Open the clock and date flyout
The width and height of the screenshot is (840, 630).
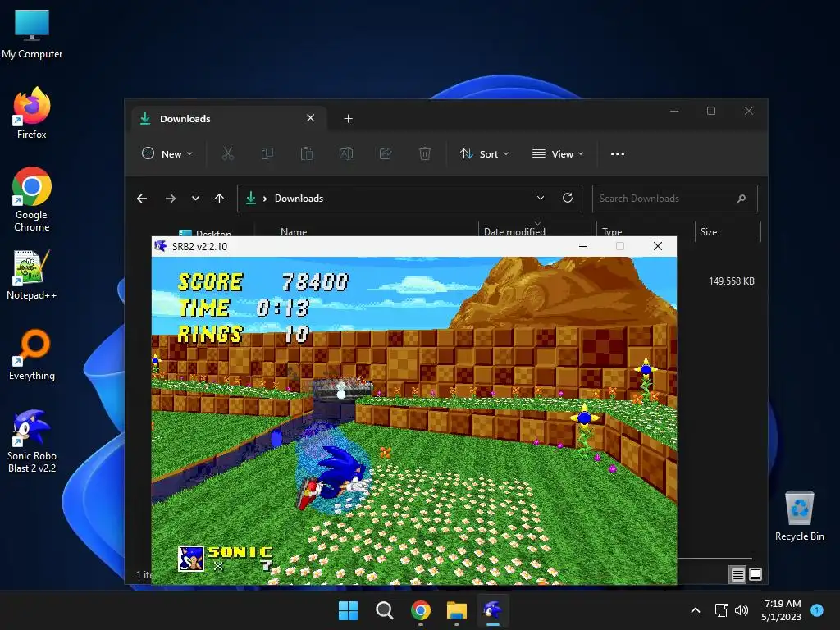(782, 610)
